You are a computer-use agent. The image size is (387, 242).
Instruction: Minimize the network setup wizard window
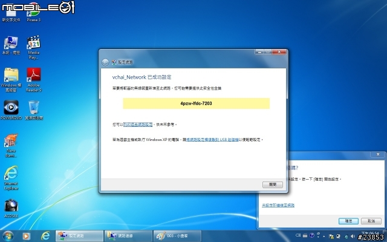(259, 52)
